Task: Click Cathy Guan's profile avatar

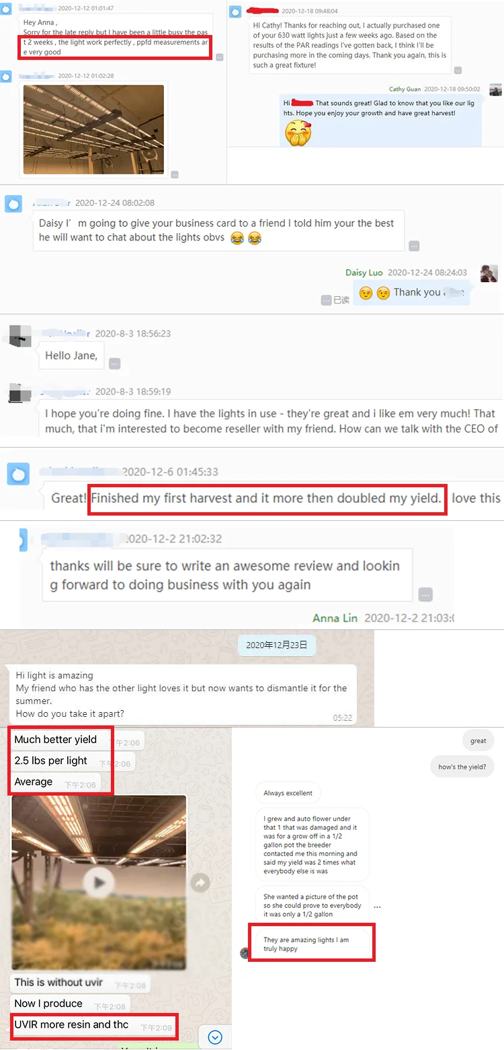Action: click(x=495, y=90)
